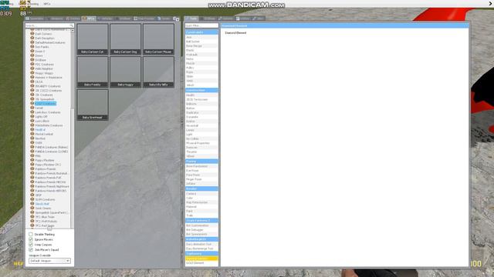Click the Quick Filter tool search field
The height and width of the screenshot is (277, 494).
pyautogui.click(x=201, y=25)
